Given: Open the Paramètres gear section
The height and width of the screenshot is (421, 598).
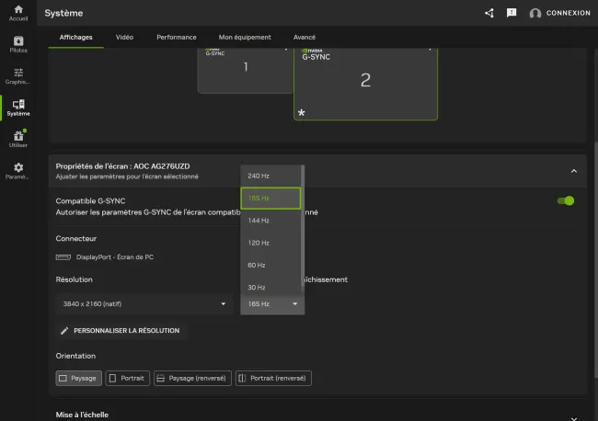Looking at the screenshot, I should (18, 171).
